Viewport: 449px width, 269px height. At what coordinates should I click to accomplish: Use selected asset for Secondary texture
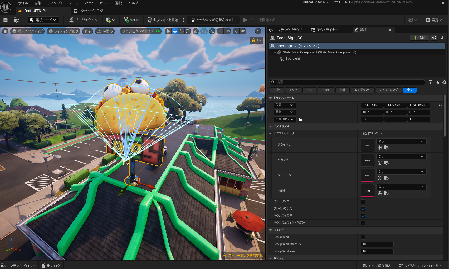380,163
